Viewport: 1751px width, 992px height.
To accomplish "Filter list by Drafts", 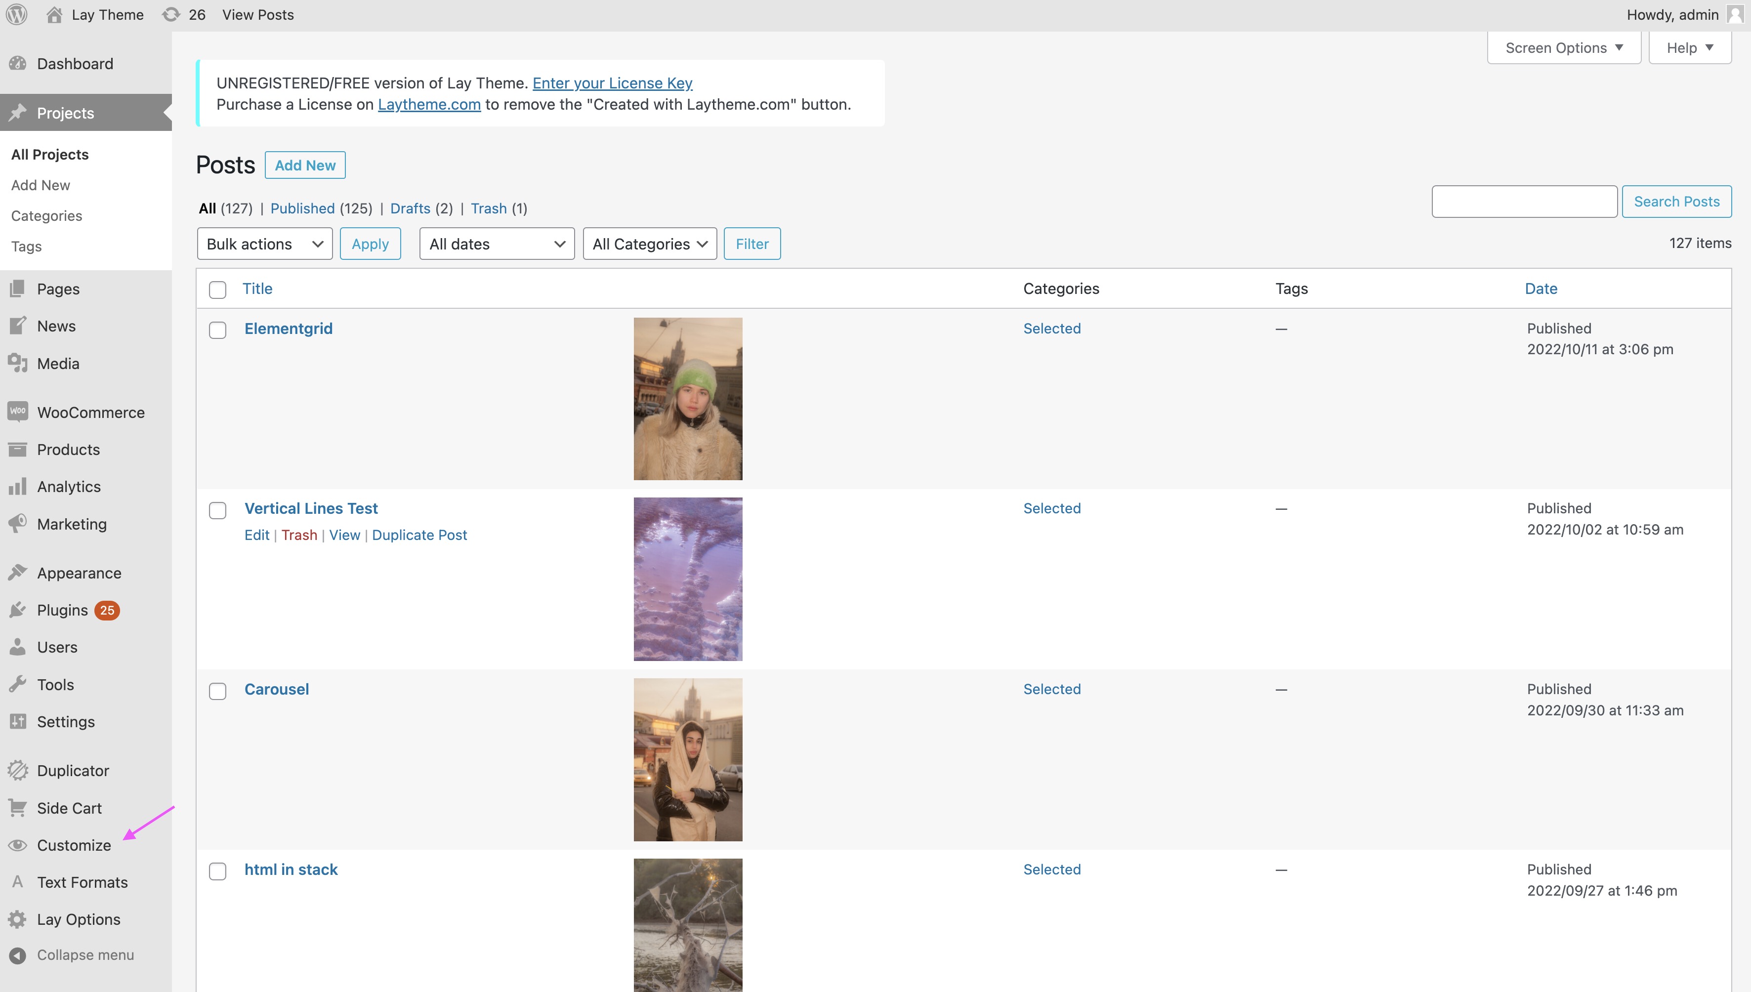I will tap(410, 208).
